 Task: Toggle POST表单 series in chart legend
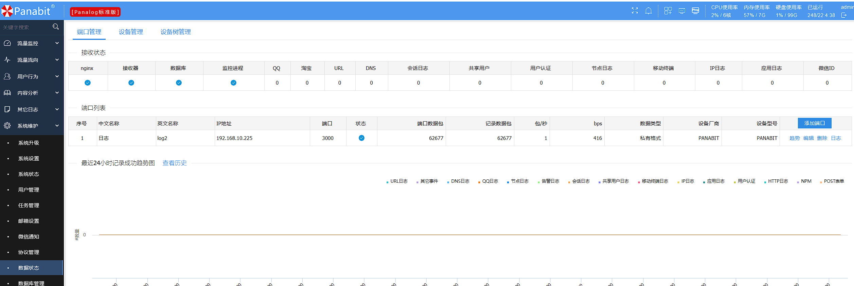[x=832, y=181]
